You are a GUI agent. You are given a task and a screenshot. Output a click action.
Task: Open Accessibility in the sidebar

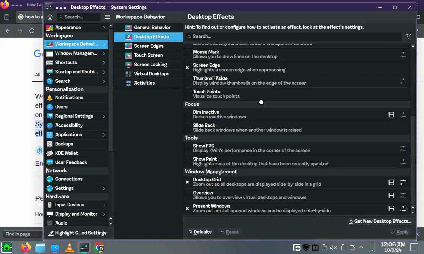[76, 125]
